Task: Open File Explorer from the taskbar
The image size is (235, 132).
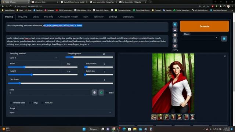Action: (135, 129)
